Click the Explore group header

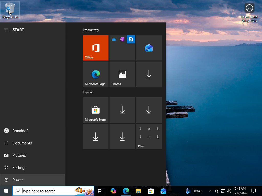88,92
